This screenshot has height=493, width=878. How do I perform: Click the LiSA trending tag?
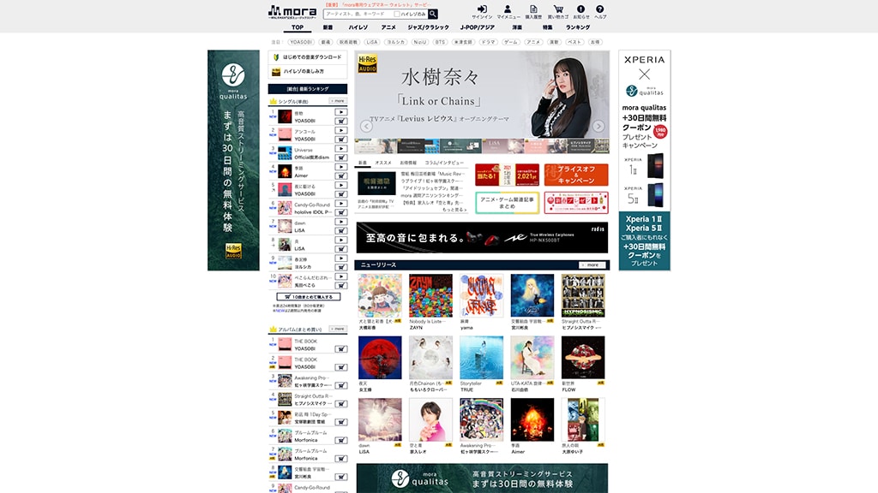[x=372, y=42]
